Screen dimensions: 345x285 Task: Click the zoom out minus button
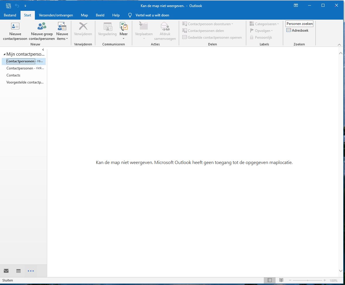[290, 280]
